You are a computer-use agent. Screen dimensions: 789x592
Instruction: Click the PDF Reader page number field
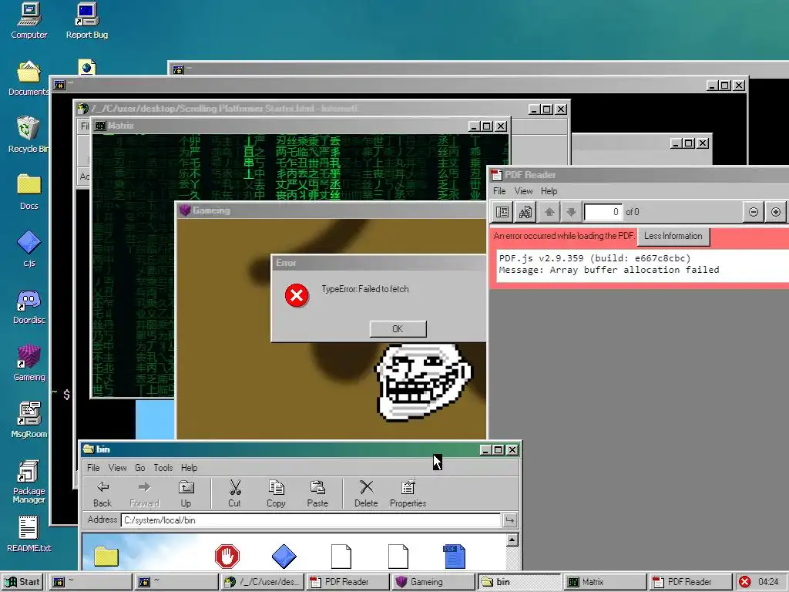603,212
